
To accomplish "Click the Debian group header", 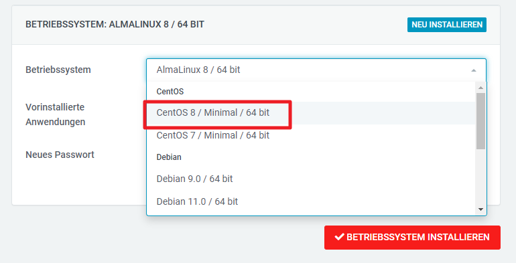I will click(169, 157).
